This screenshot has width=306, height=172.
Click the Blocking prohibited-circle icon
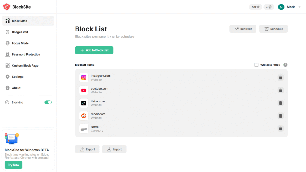[7, 102]
